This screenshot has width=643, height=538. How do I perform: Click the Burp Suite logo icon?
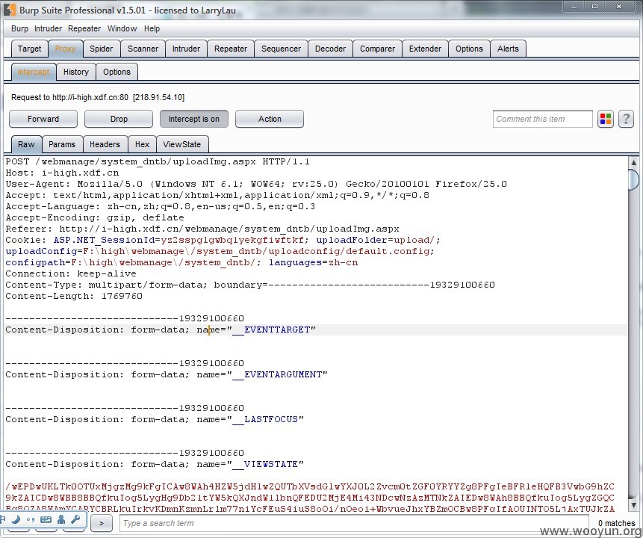click(10, 10)
